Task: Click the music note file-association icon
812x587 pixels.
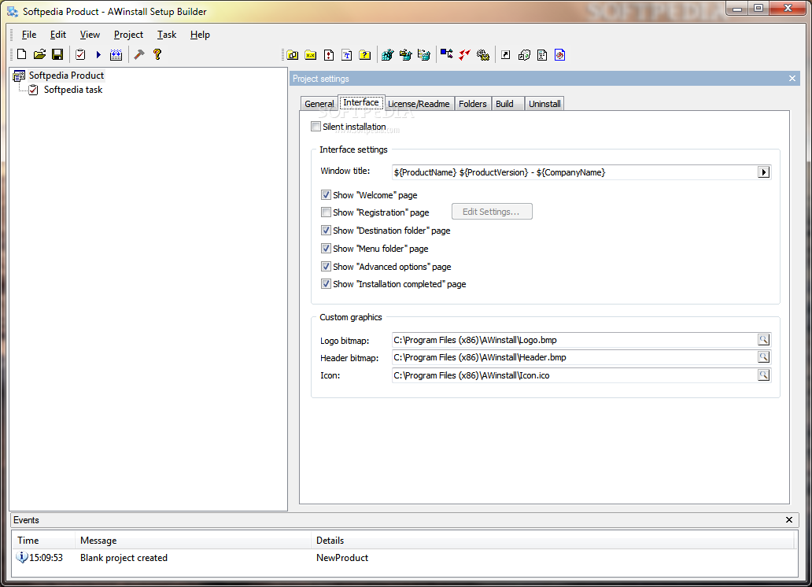Action: [524, 55]
